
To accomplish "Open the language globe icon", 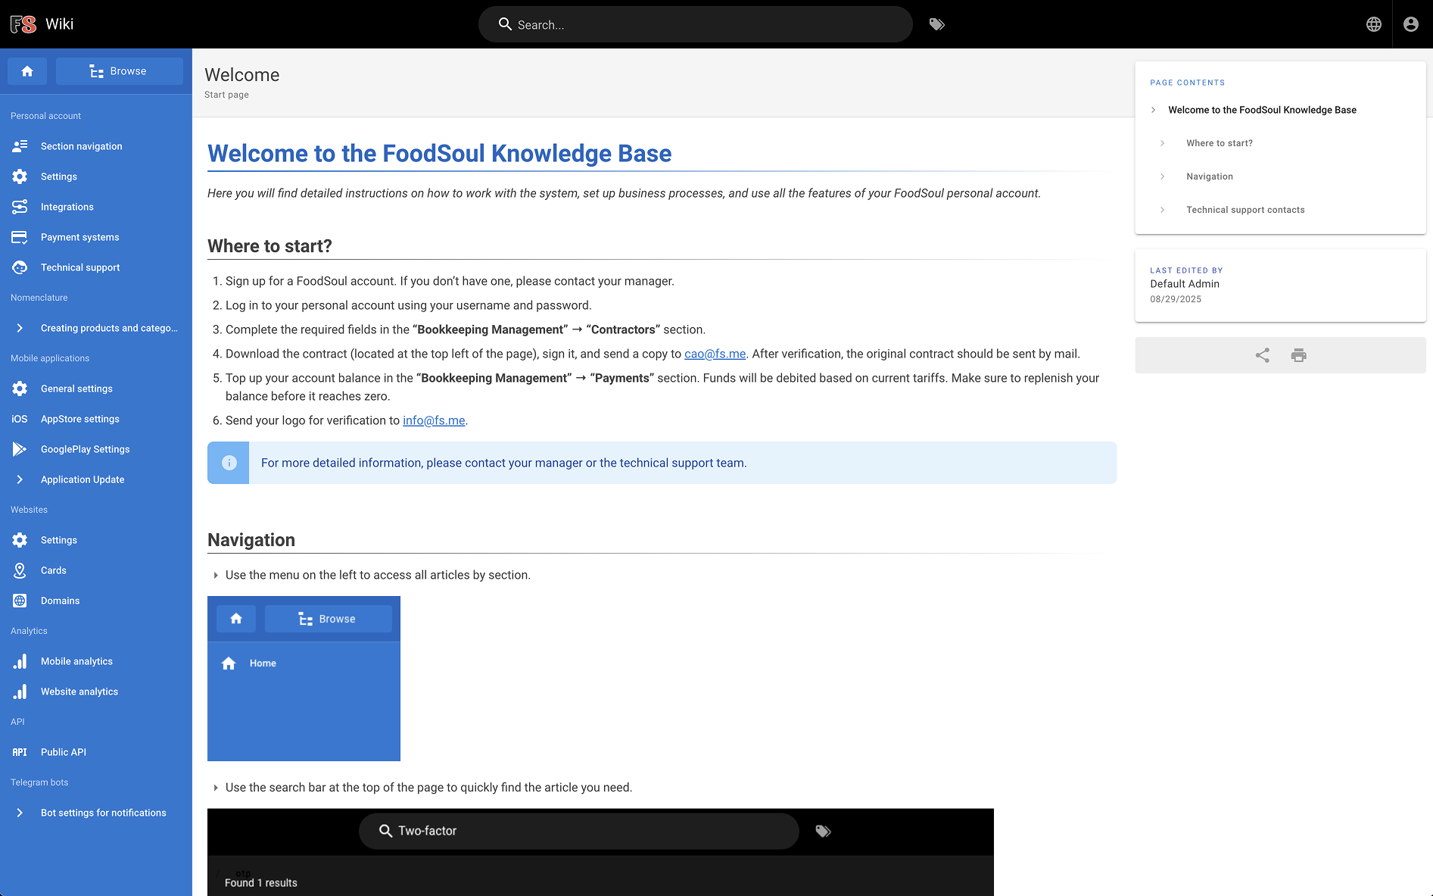I will (x=1373, y=24).
